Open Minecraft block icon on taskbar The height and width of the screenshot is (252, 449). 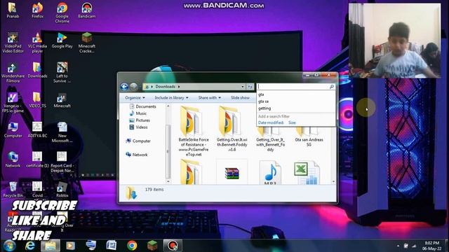coord(152,246)
